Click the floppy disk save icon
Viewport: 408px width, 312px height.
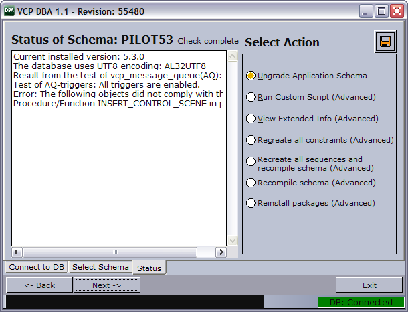point(385,42)
